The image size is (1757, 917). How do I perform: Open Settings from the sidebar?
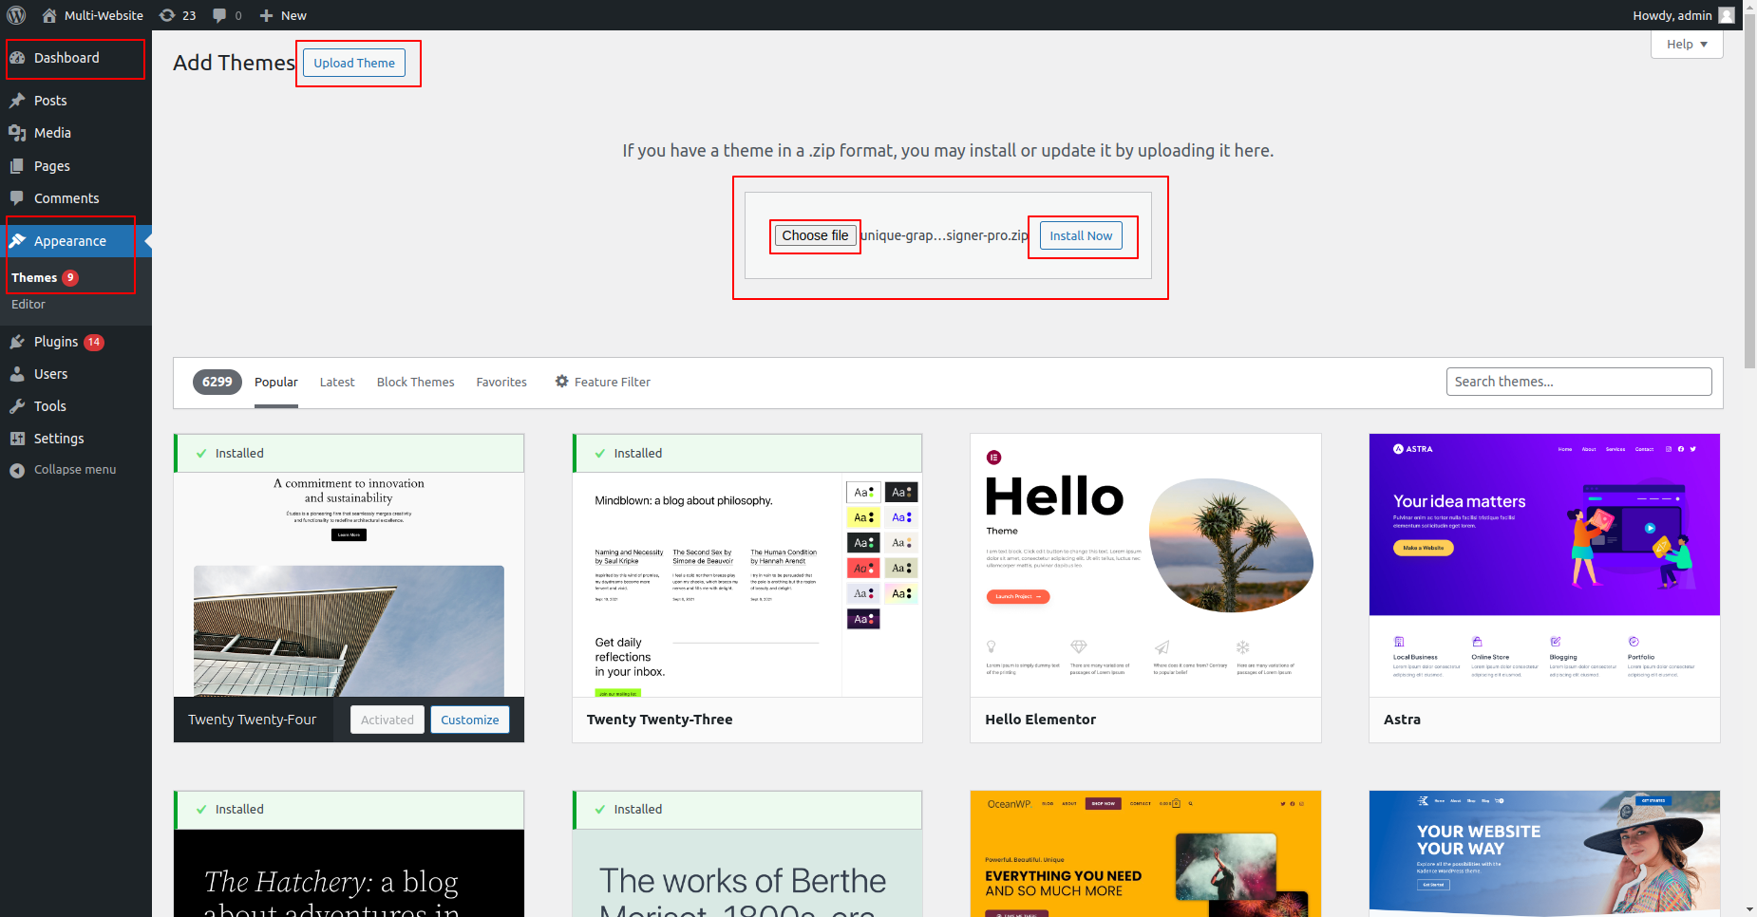[x=58, y=439]
